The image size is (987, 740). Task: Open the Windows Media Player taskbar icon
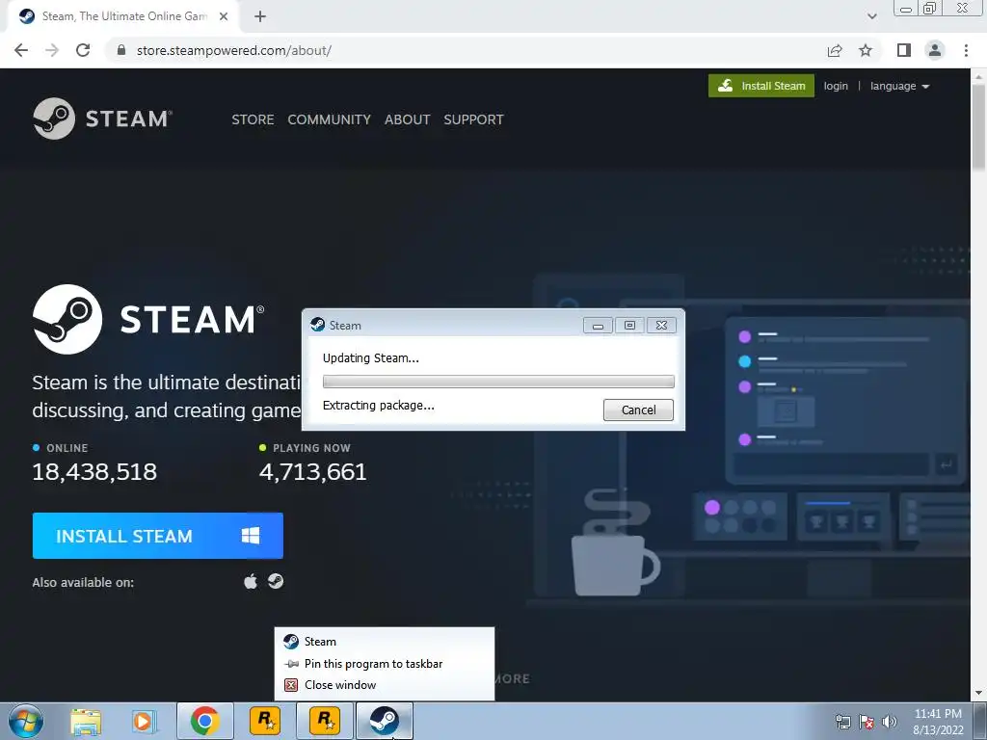coord(144,721)
